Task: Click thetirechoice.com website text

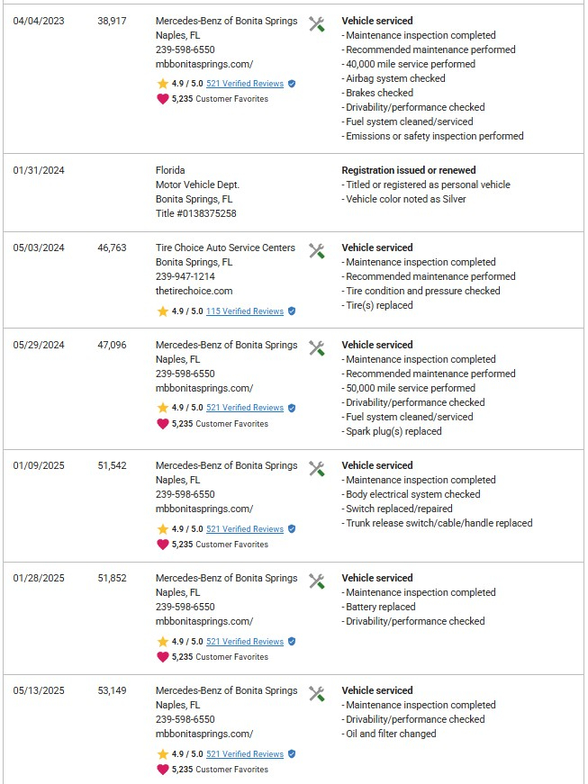Action: pyautogui.click(x=194, y=291)
